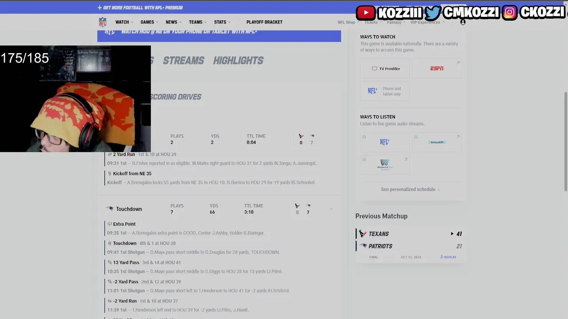Switch to the HIGHLIGHTS tab
568x319 pixels.
238,61
